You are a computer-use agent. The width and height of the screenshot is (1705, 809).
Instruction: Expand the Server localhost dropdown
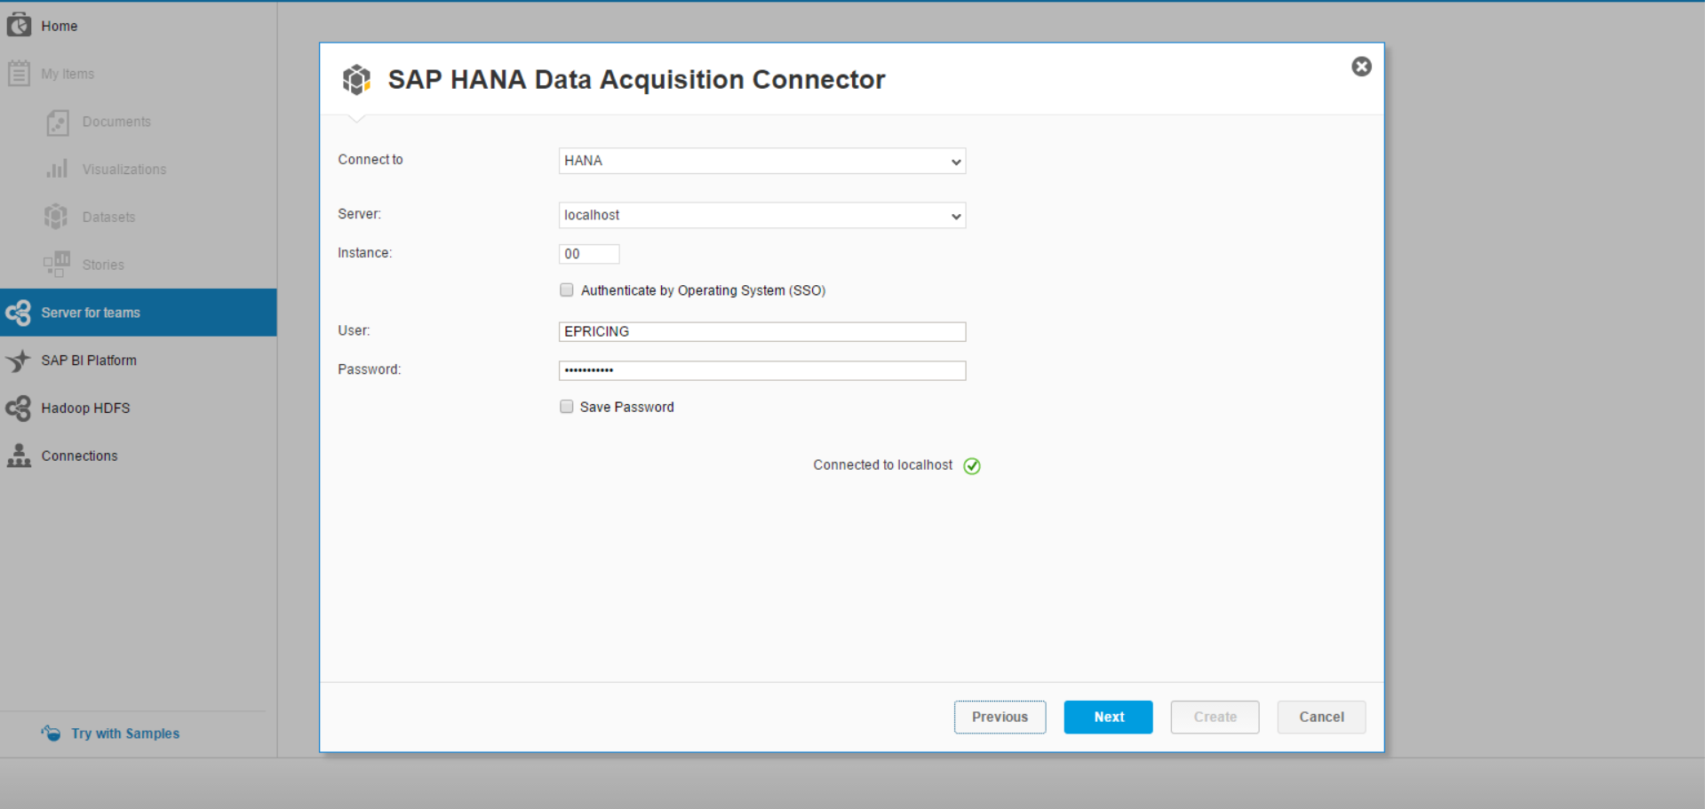(x=762, y=215)
